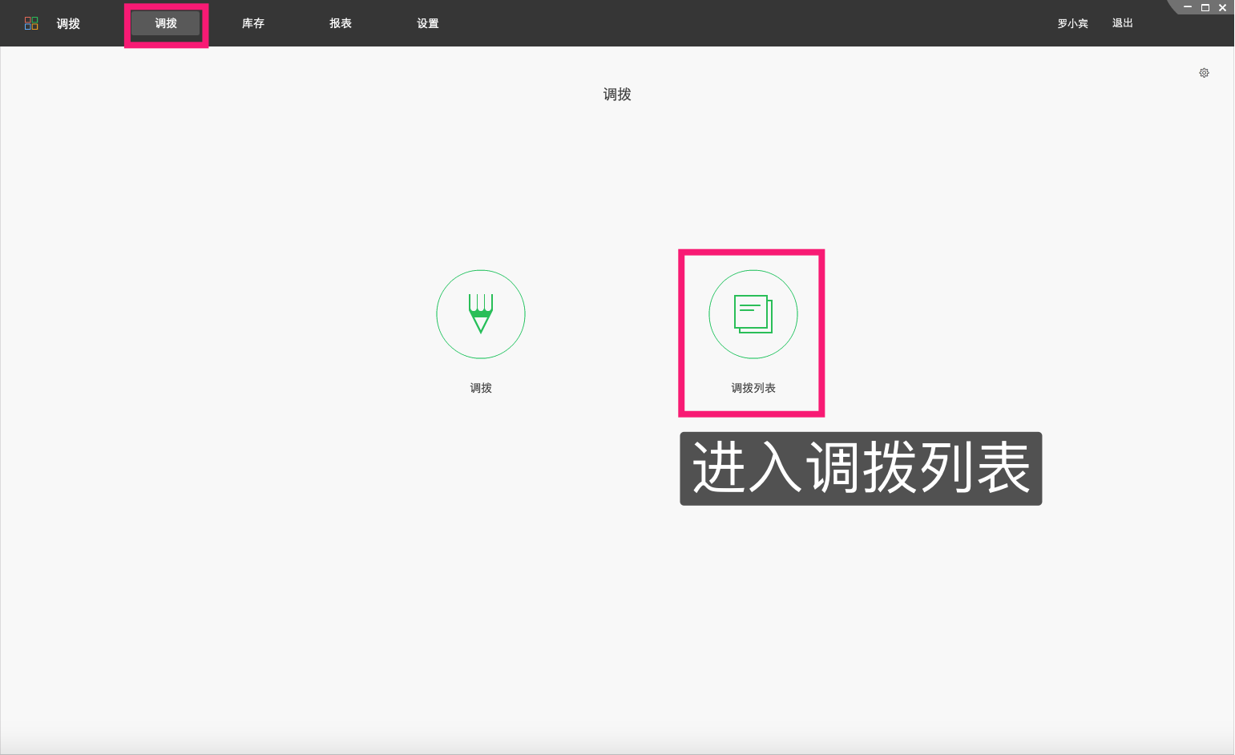Image resolution: width=1235 pixels, height=755 pixels.
Task: Click the 调拨 module title beside the grid icon
Action: coord(68,23)
